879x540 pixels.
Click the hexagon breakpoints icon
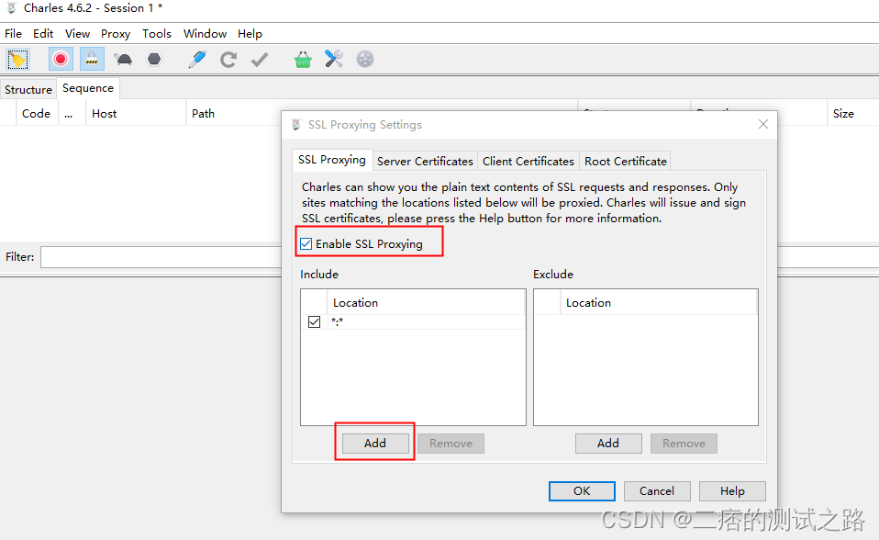pyautogui.click(x=154, y=59)
